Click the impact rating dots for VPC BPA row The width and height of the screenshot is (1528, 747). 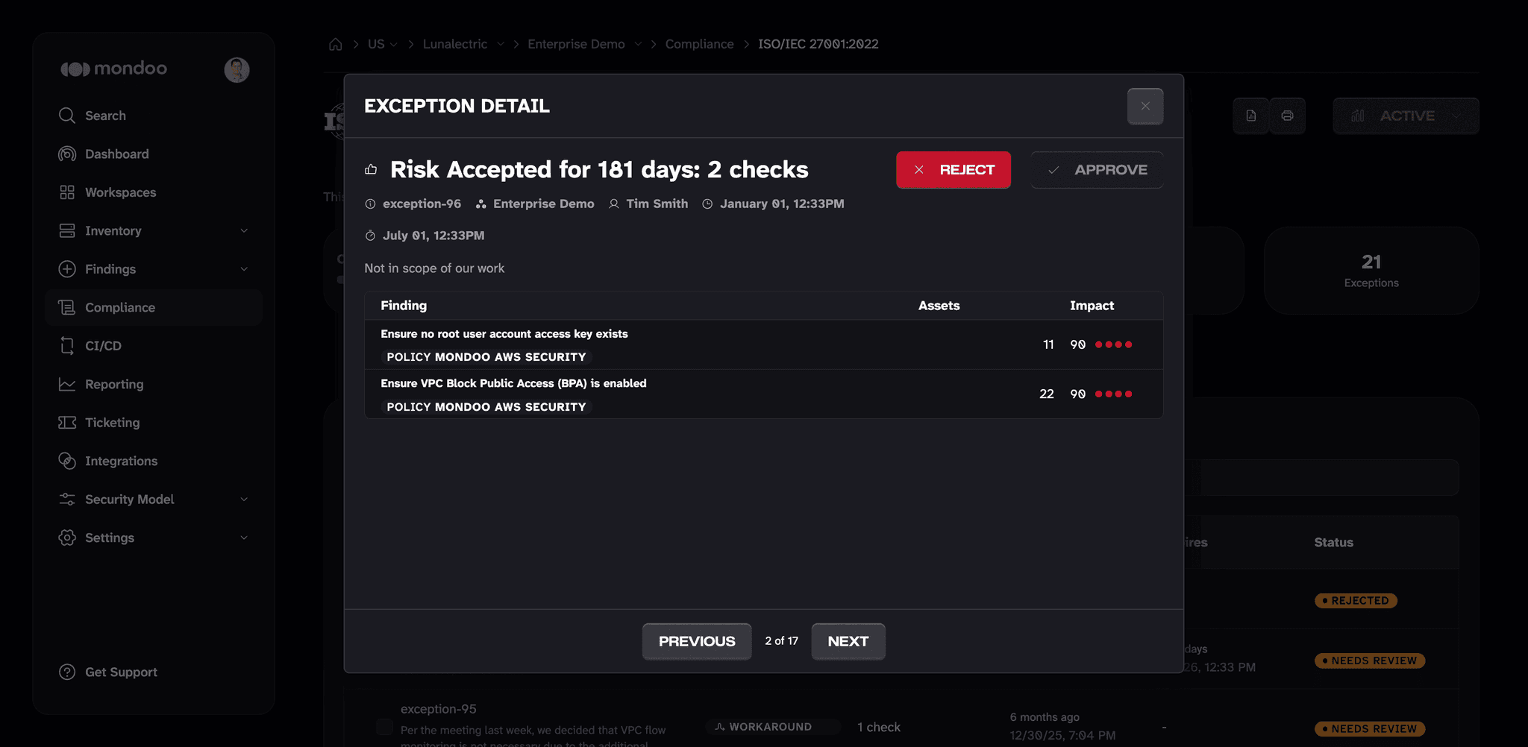point(1113,394)
